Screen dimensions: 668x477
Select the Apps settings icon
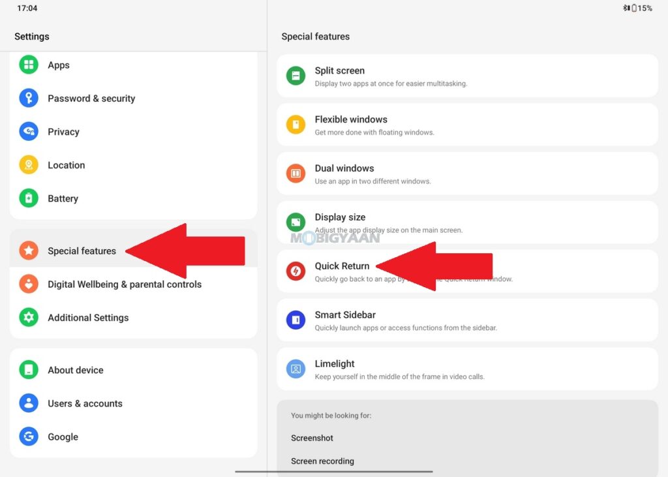click(x=29, y=65)
